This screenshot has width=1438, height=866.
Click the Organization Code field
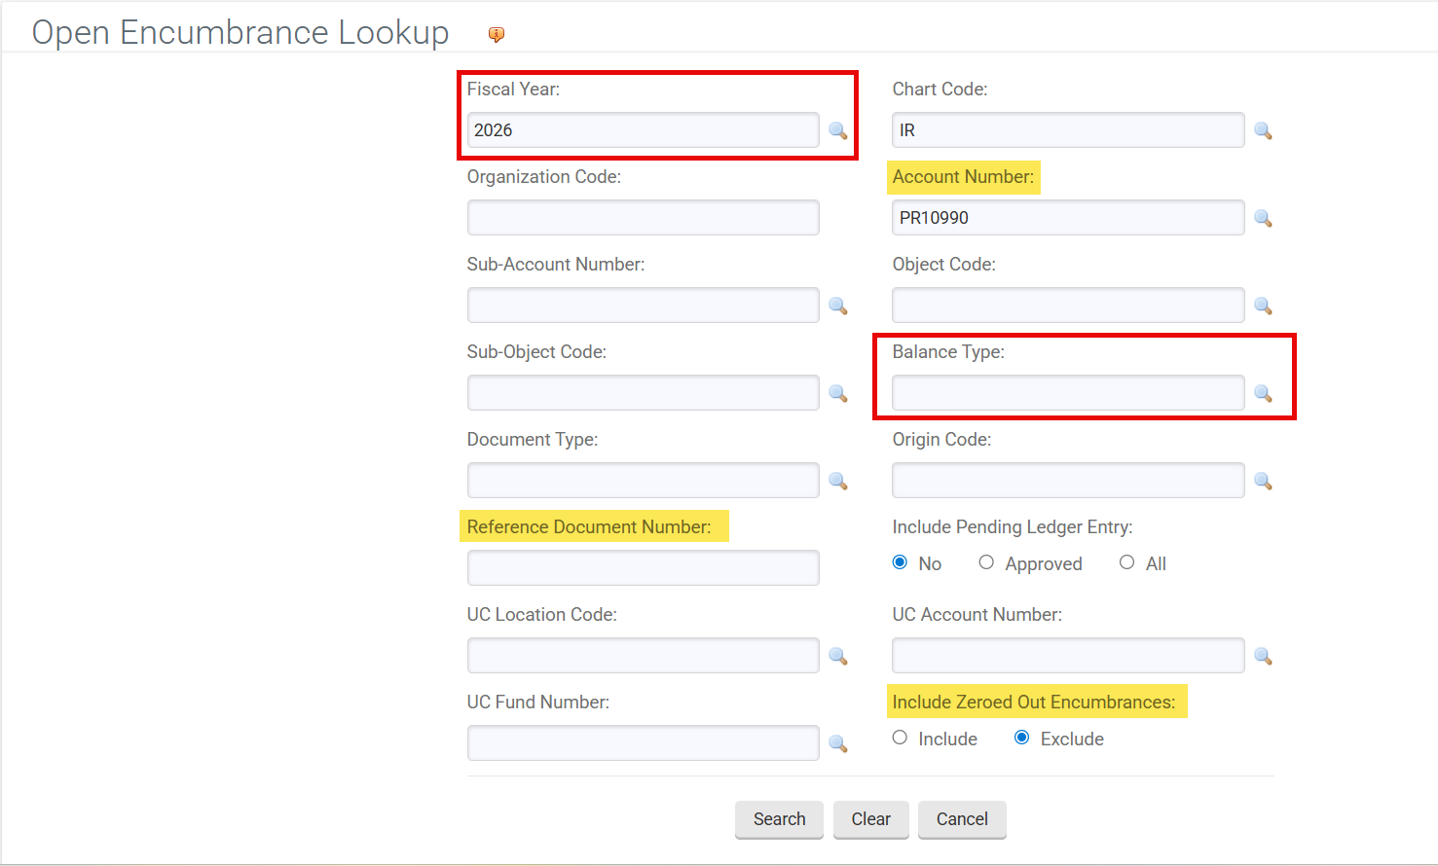(x=643, y=217)
